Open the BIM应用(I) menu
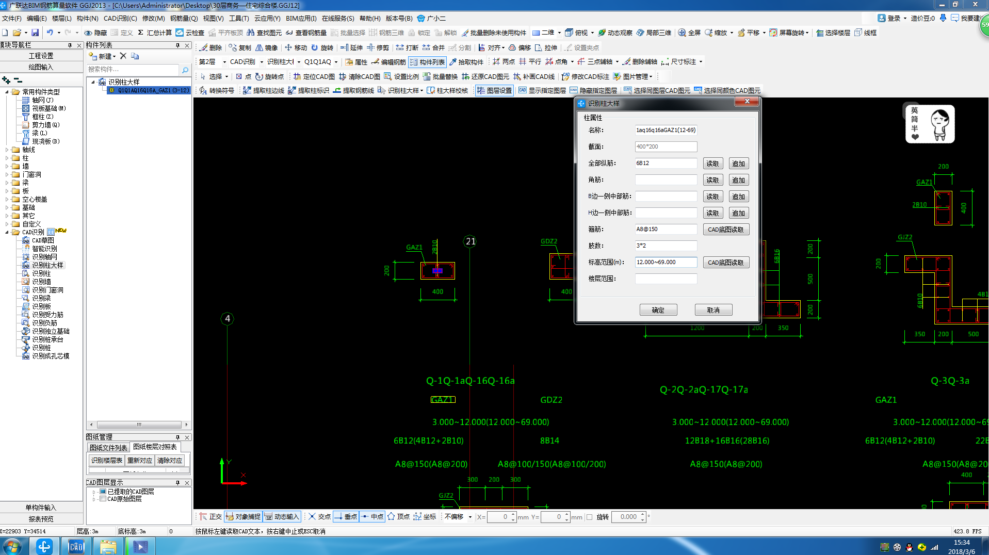The width and height of the screenshot is (989, 555). 301,18
